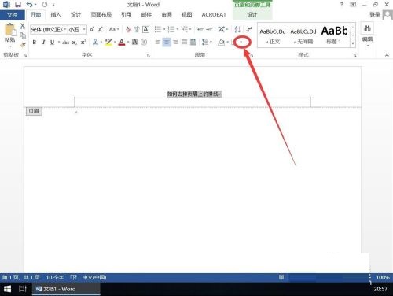Viewport: 393px width, 296px height.
Task: Show or hide paragraph marks
Action: pos(249,29)
